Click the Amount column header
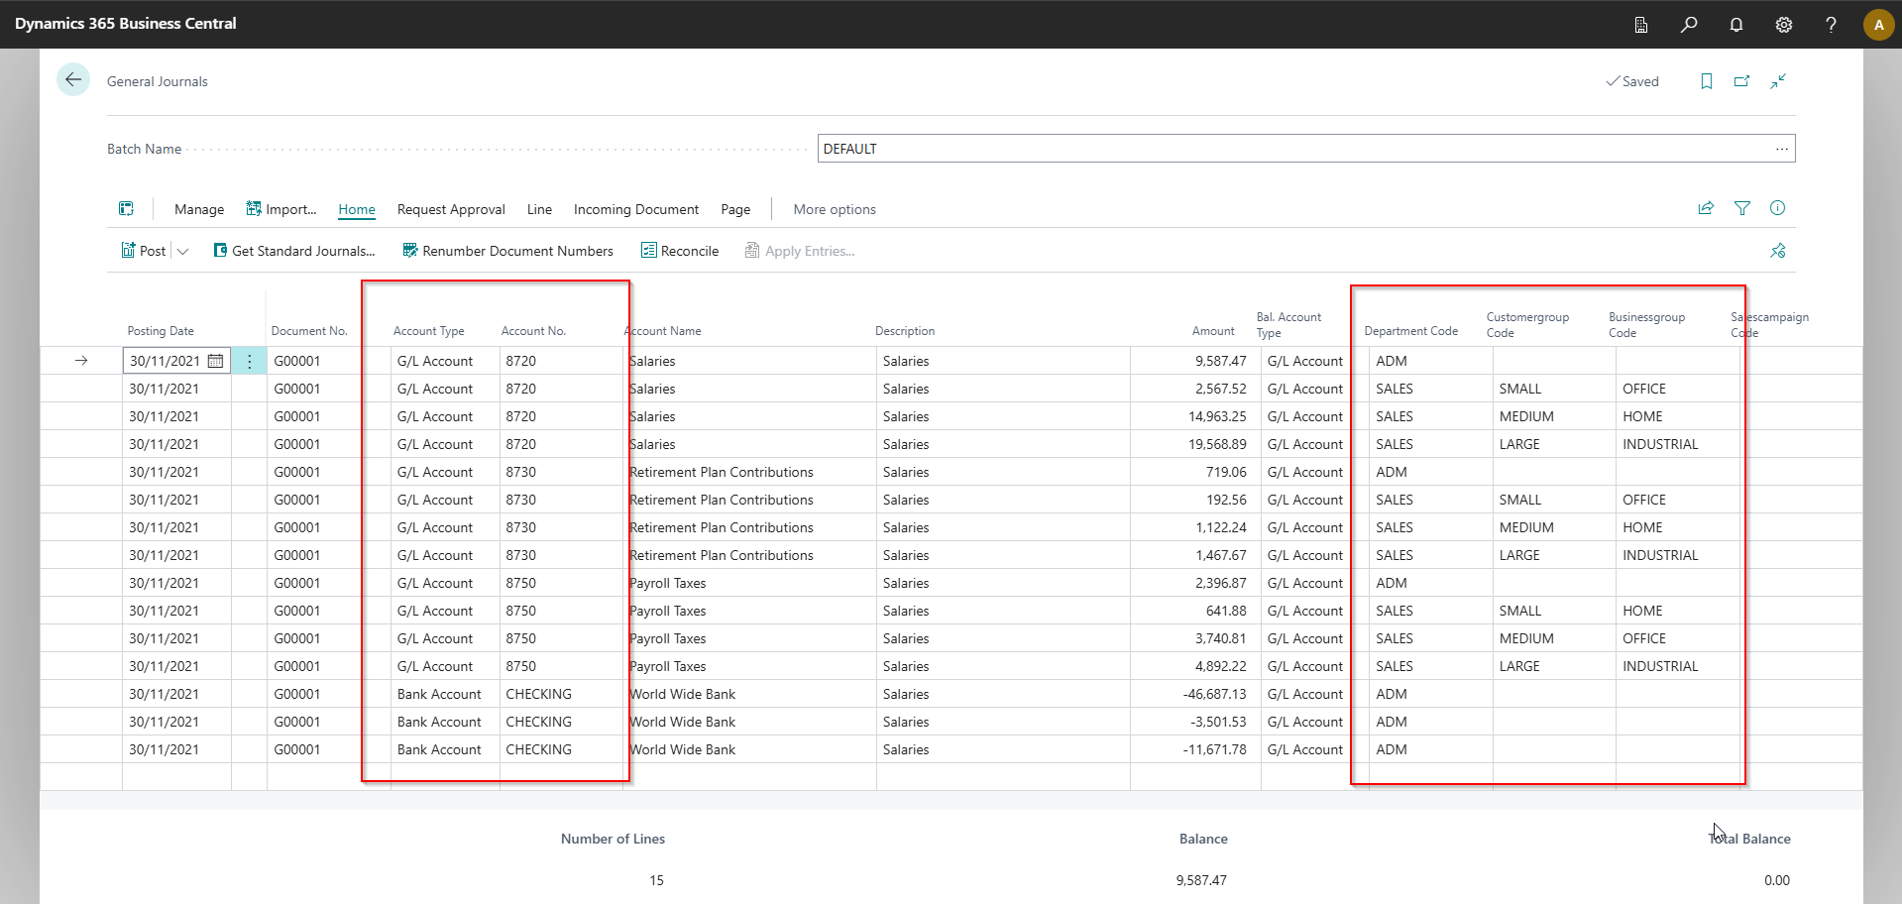 [x=1213, y=331]
